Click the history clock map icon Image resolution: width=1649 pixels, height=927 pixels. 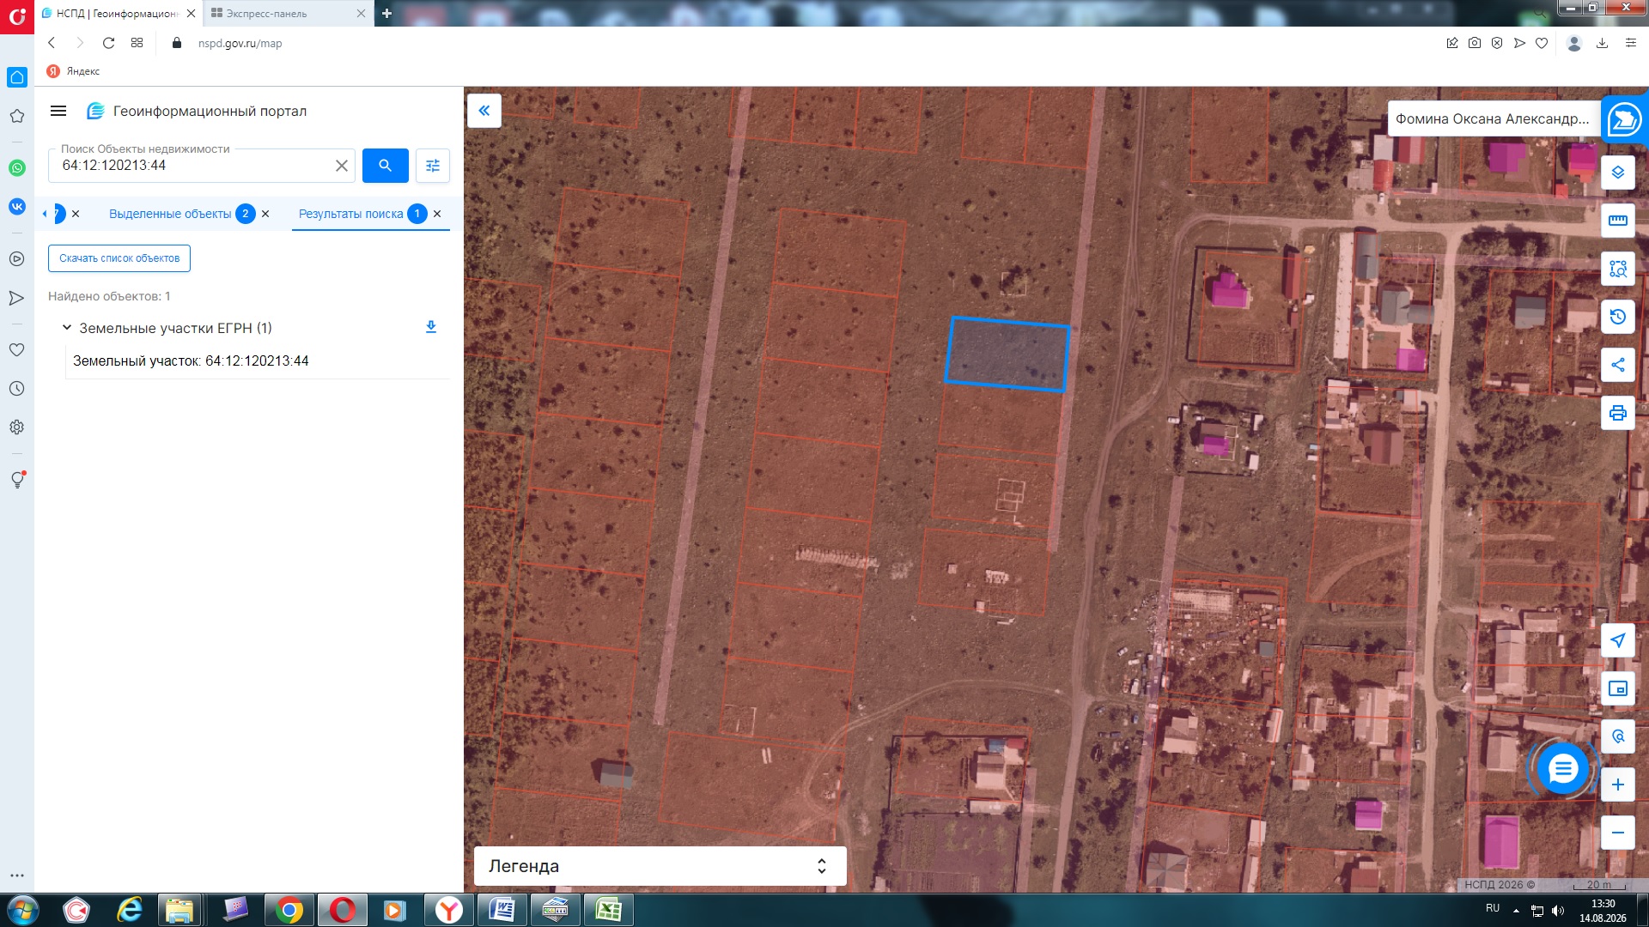[1617, 317]
